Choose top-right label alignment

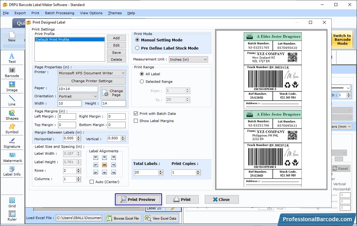coord(114,157)
